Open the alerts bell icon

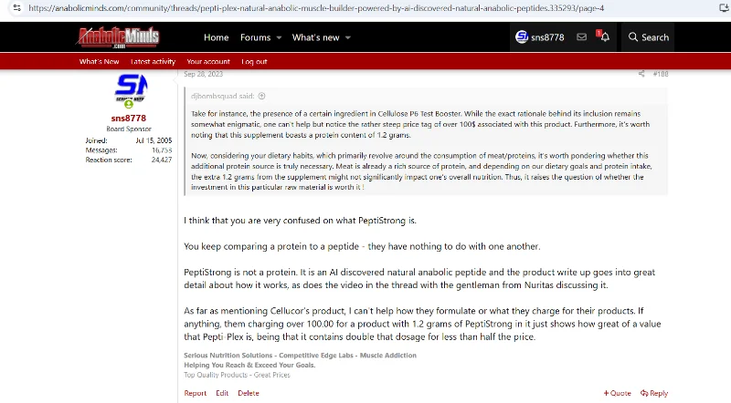point(605,36)
